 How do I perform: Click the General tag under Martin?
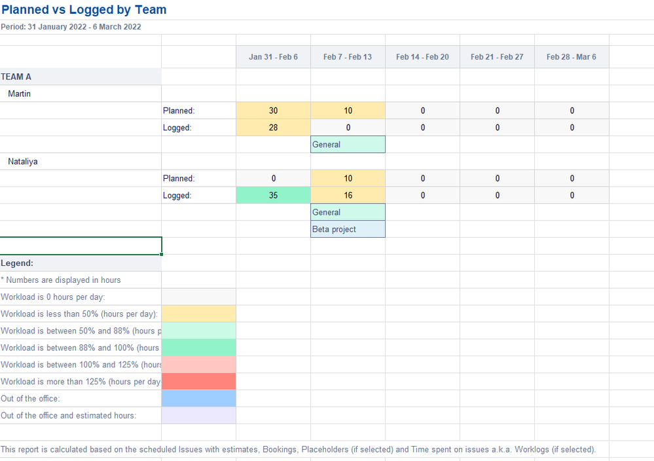click(x=348, y=144)
